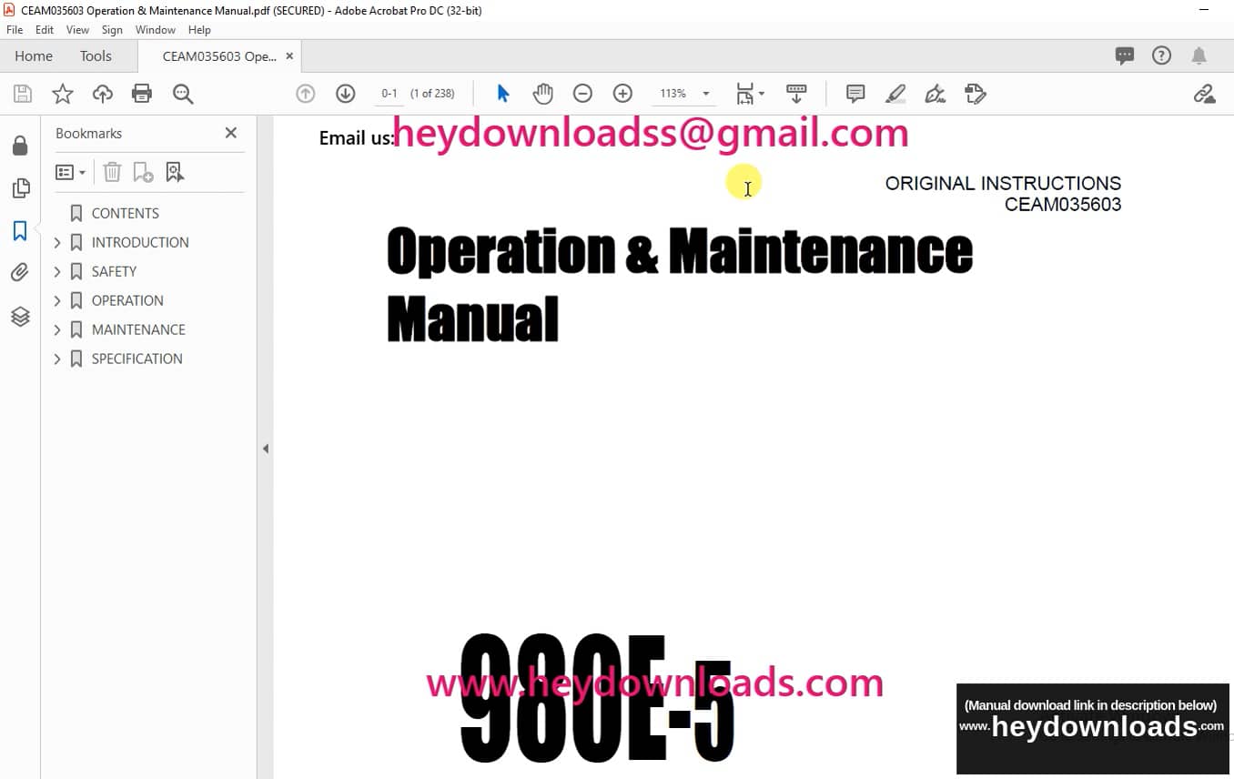The width and height of the screenshot is (1234, 779).
Task: Jump to INTRODUCTION bookmark
Action: pyautogui.click(x=140, y=242)
